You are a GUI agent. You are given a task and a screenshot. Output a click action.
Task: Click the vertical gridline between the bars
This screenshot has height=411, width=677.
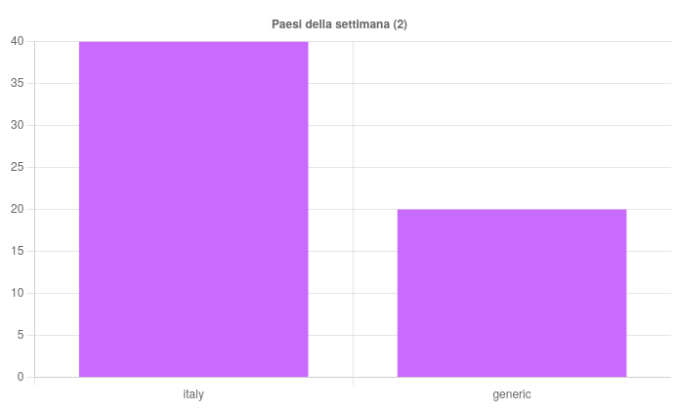point(354,209)
